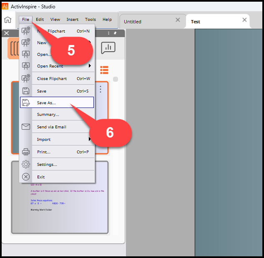Screen dimensions: 264x258
Task: Open the voting chart browser icon
Action: tap(108, 48)
